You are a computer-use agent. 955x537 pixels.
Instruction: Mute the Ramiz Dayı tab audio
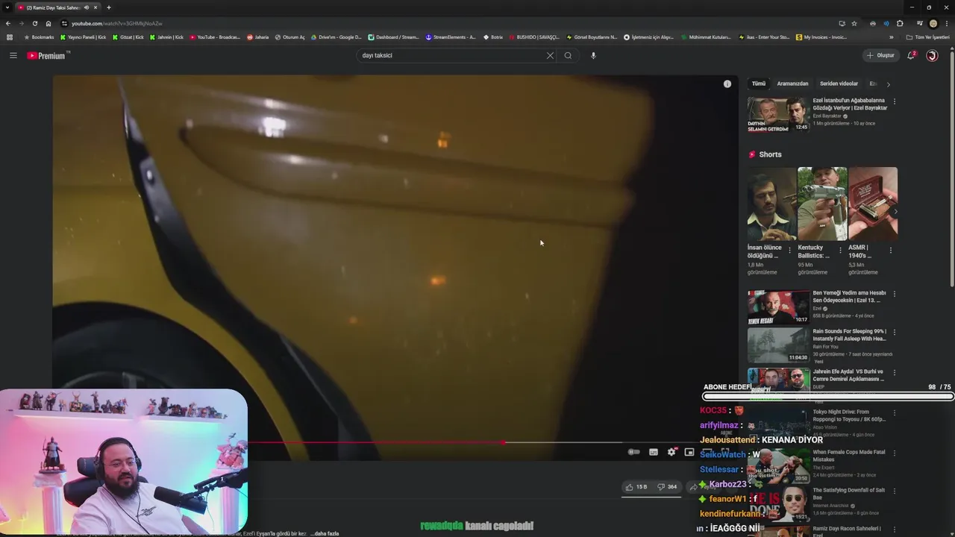tap(87, 7)
